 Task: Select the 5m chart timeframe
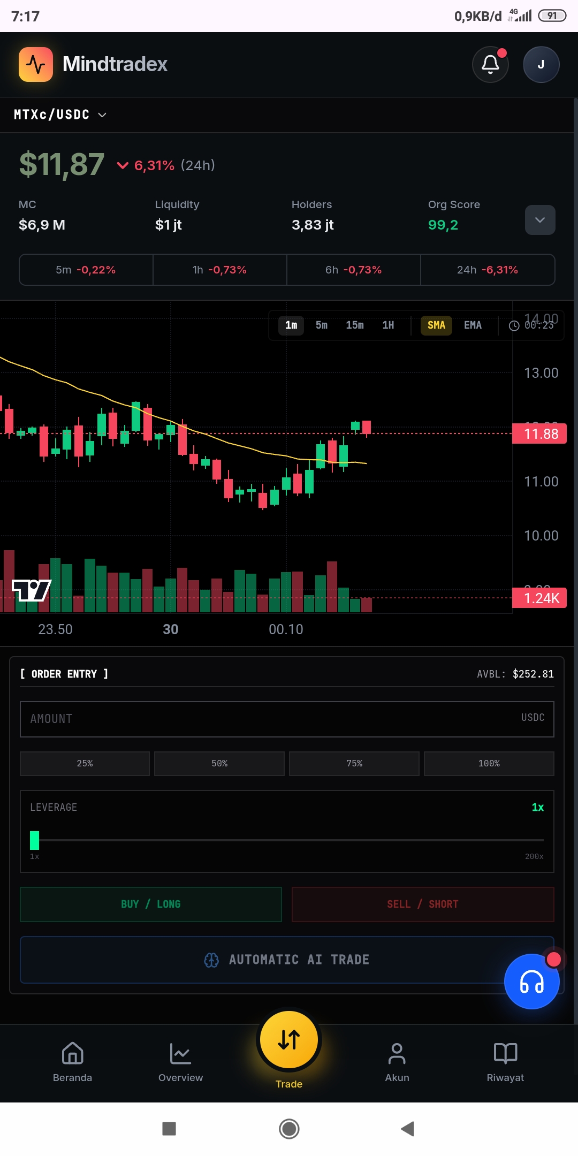pyautogui.click(x=322, y=325)
